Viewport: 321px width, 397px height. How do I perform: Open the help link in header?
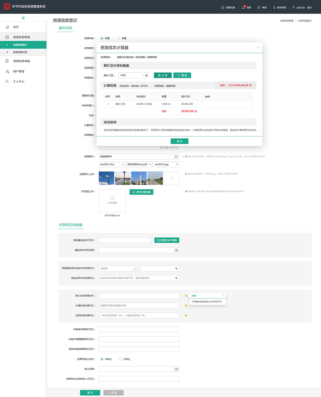(x=262, y=8)
